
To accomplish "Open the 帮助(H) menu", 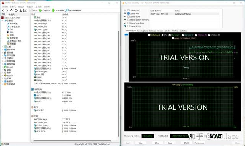I will point(47,7).
